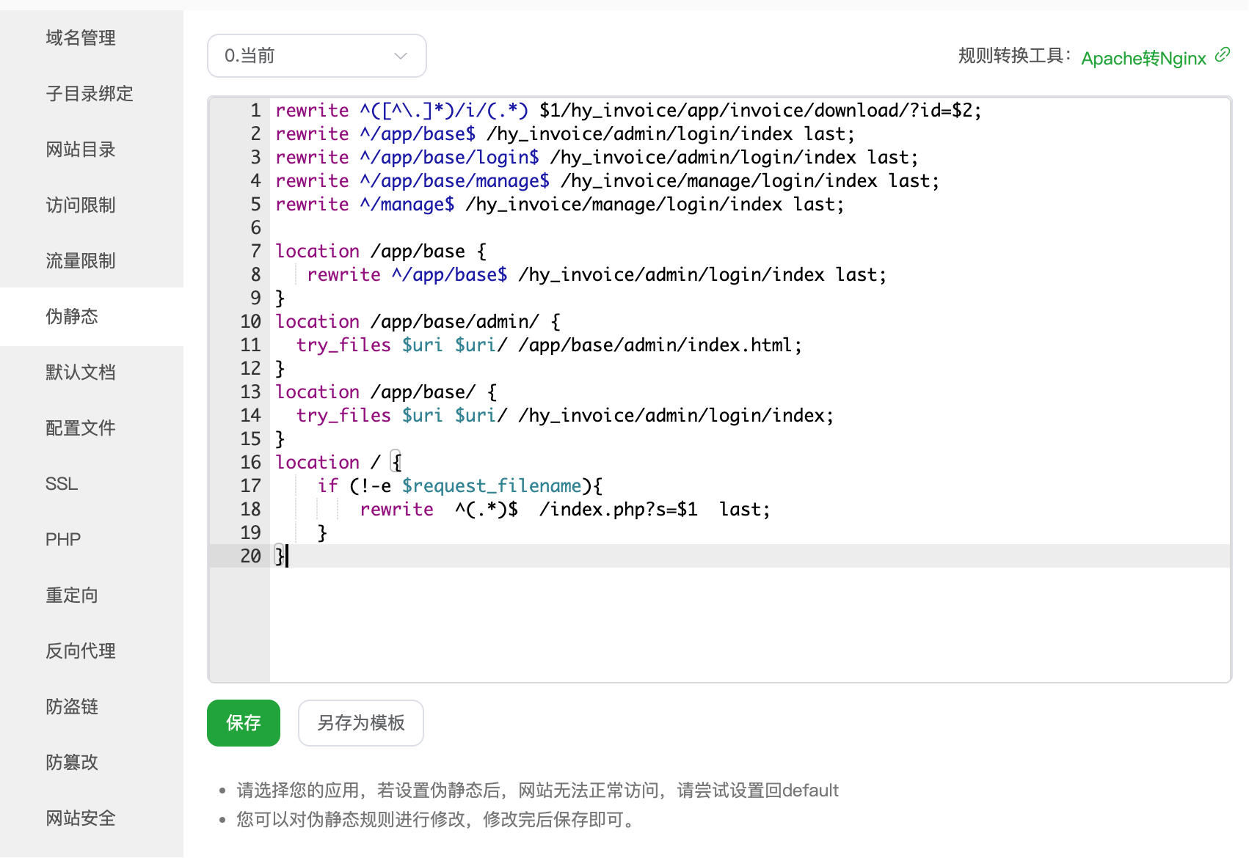The width and height of the screenshot is (1249, 858).
Task: Go to 网站目录 section
Action: click(81, 150)
